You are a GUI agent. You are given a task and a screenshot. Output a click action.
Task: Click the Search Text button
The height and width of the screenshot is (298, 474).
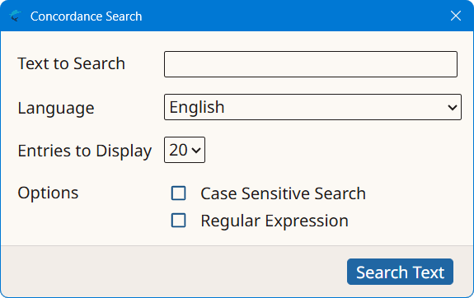[x=400, y=272]
